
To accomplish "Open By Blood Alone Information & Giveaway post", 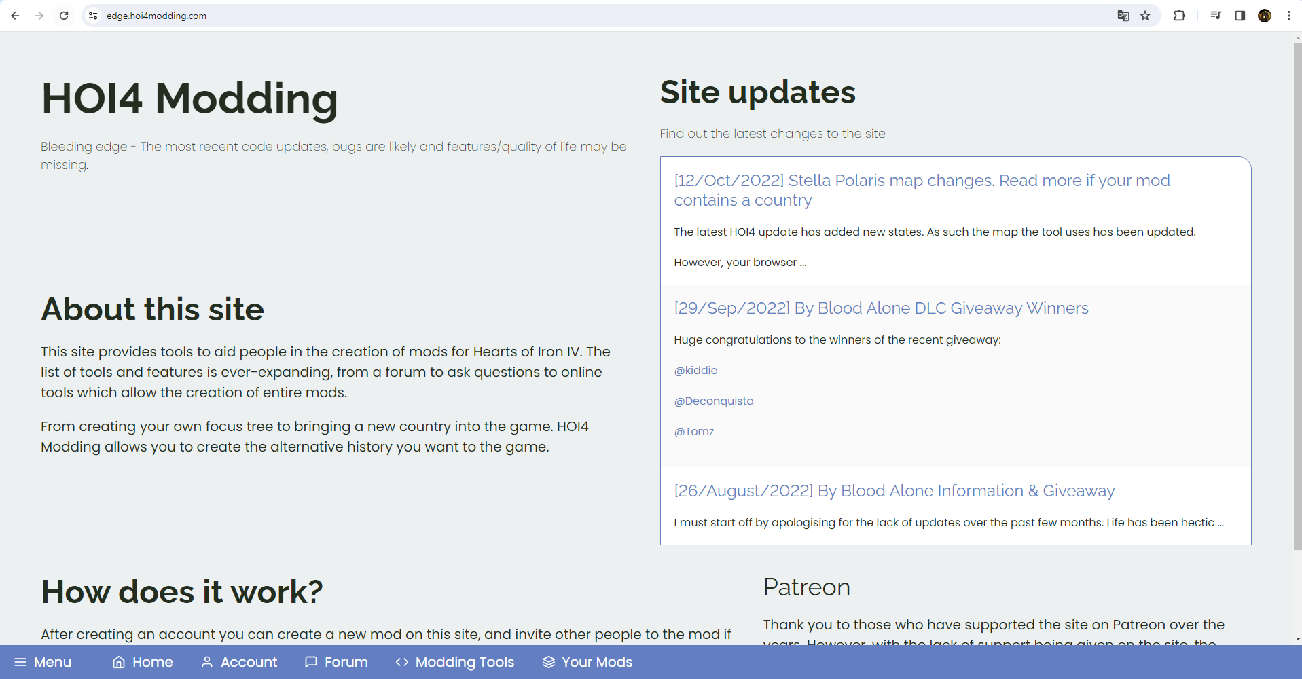I will 894,491.
